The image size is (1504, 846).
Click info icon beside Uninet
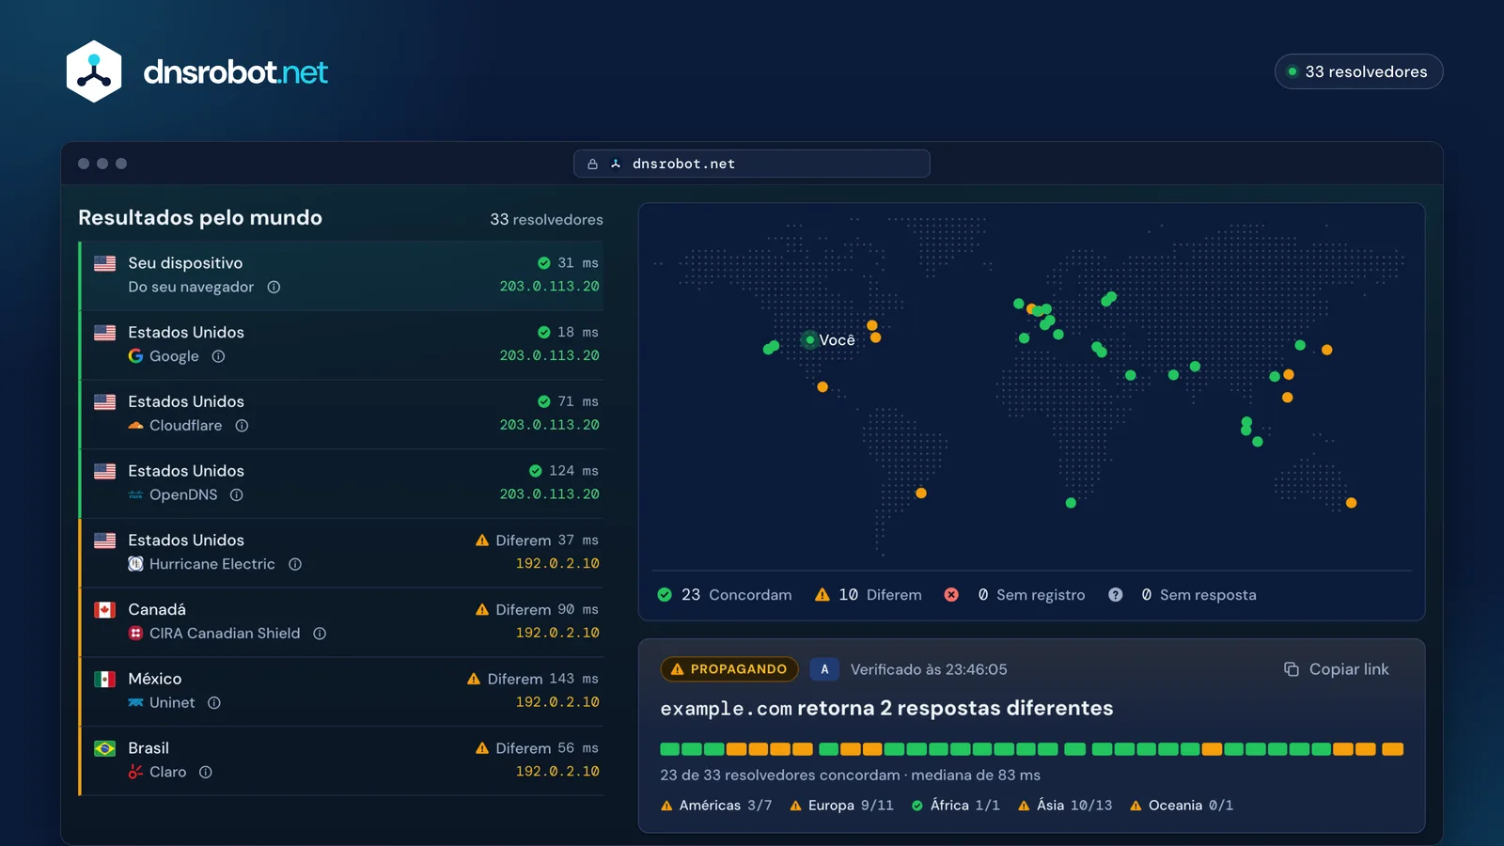(214, 703)
